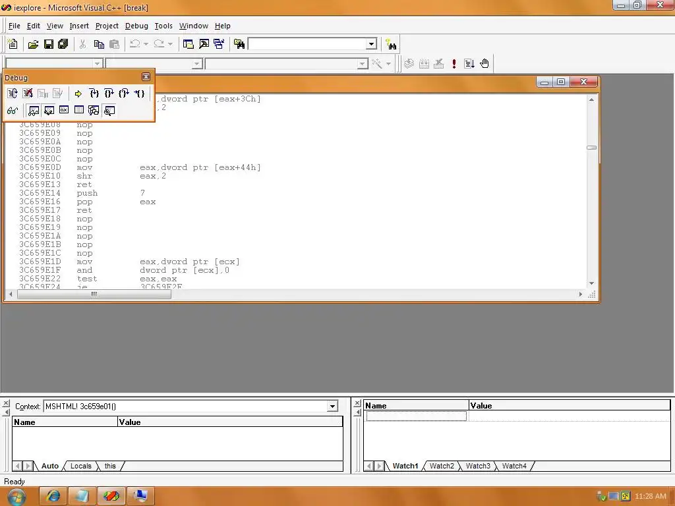Toggle the Output window icon
The image size is (675, 506).
204,44
